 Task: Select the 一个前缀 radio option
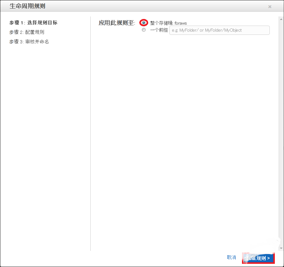click(x=144, y=30)
